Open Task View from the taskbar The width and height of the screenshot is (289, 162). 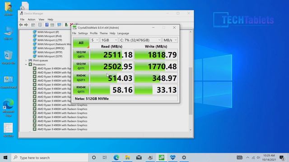pyautogui.click(x=105, y=157)
